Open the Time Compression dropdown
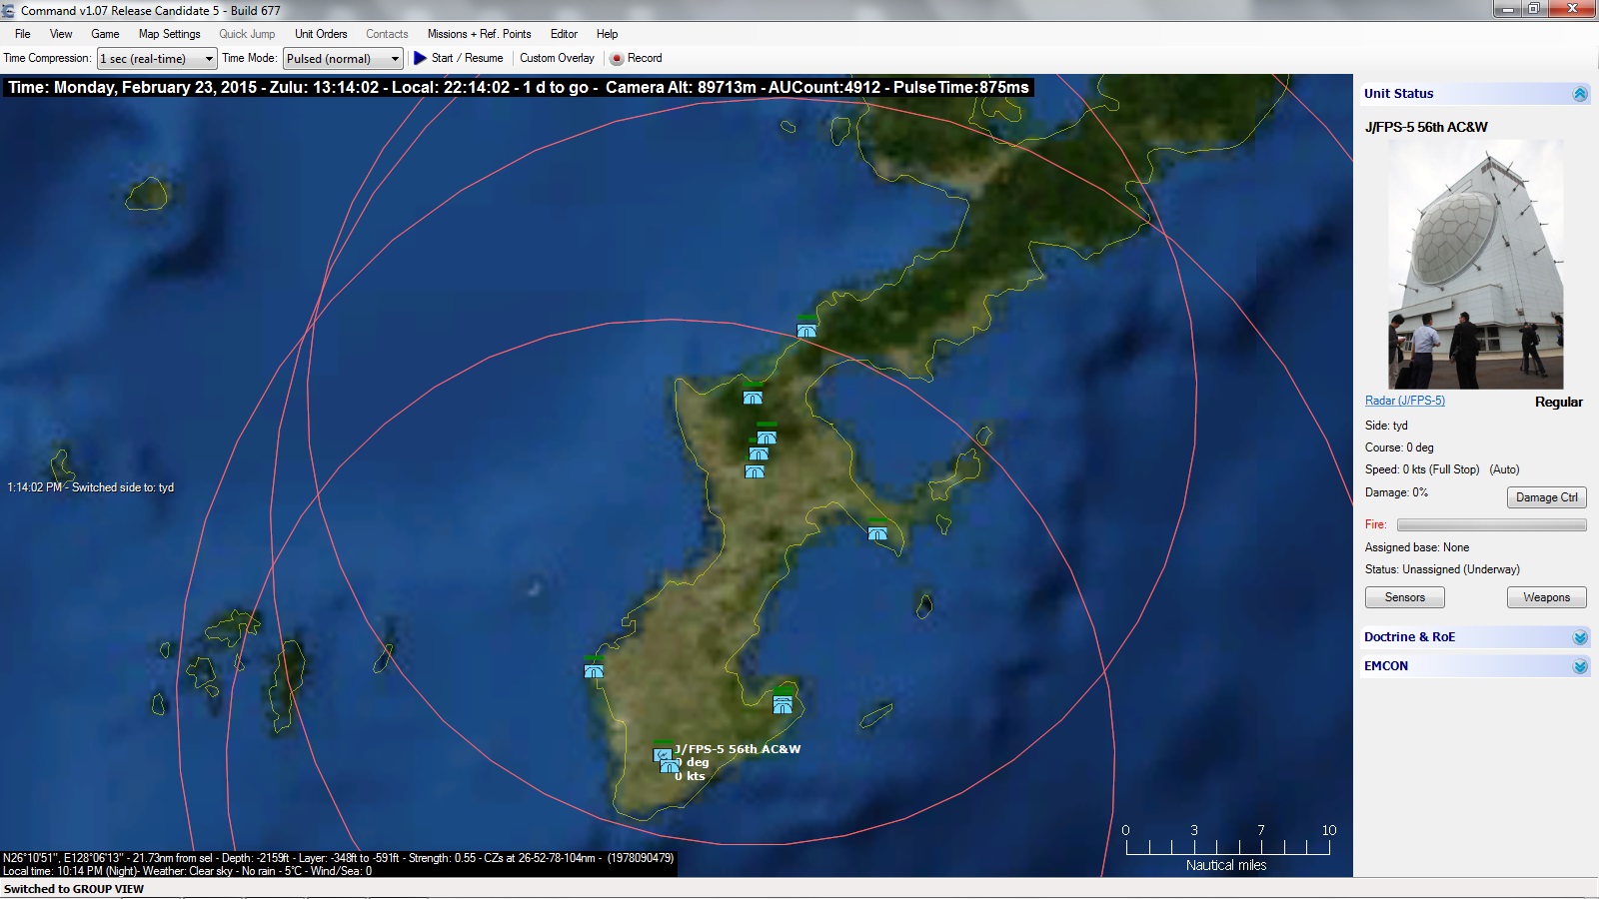1599x899 pixels. click(157, 59)
